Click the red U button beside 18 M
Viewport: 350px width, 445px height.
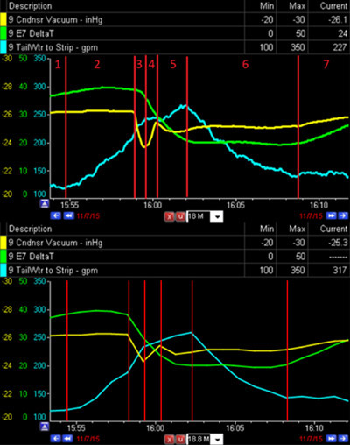point(180,216)
